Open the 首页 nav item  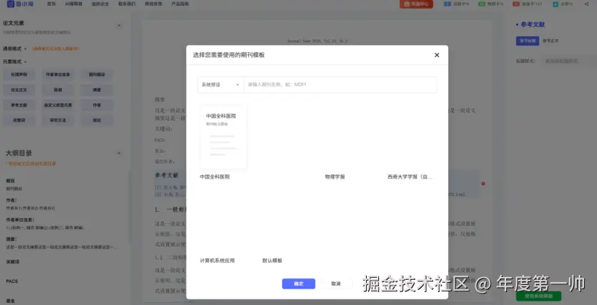[x=51, y=4]
